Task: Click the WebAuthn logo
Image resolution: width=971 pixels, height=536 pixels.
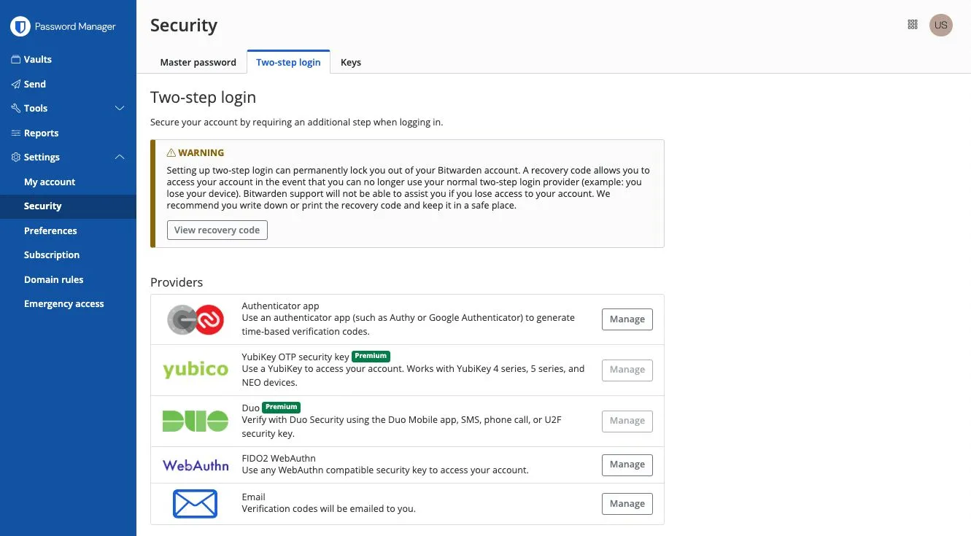Action: pyautogui.click(x=196, y=465)
